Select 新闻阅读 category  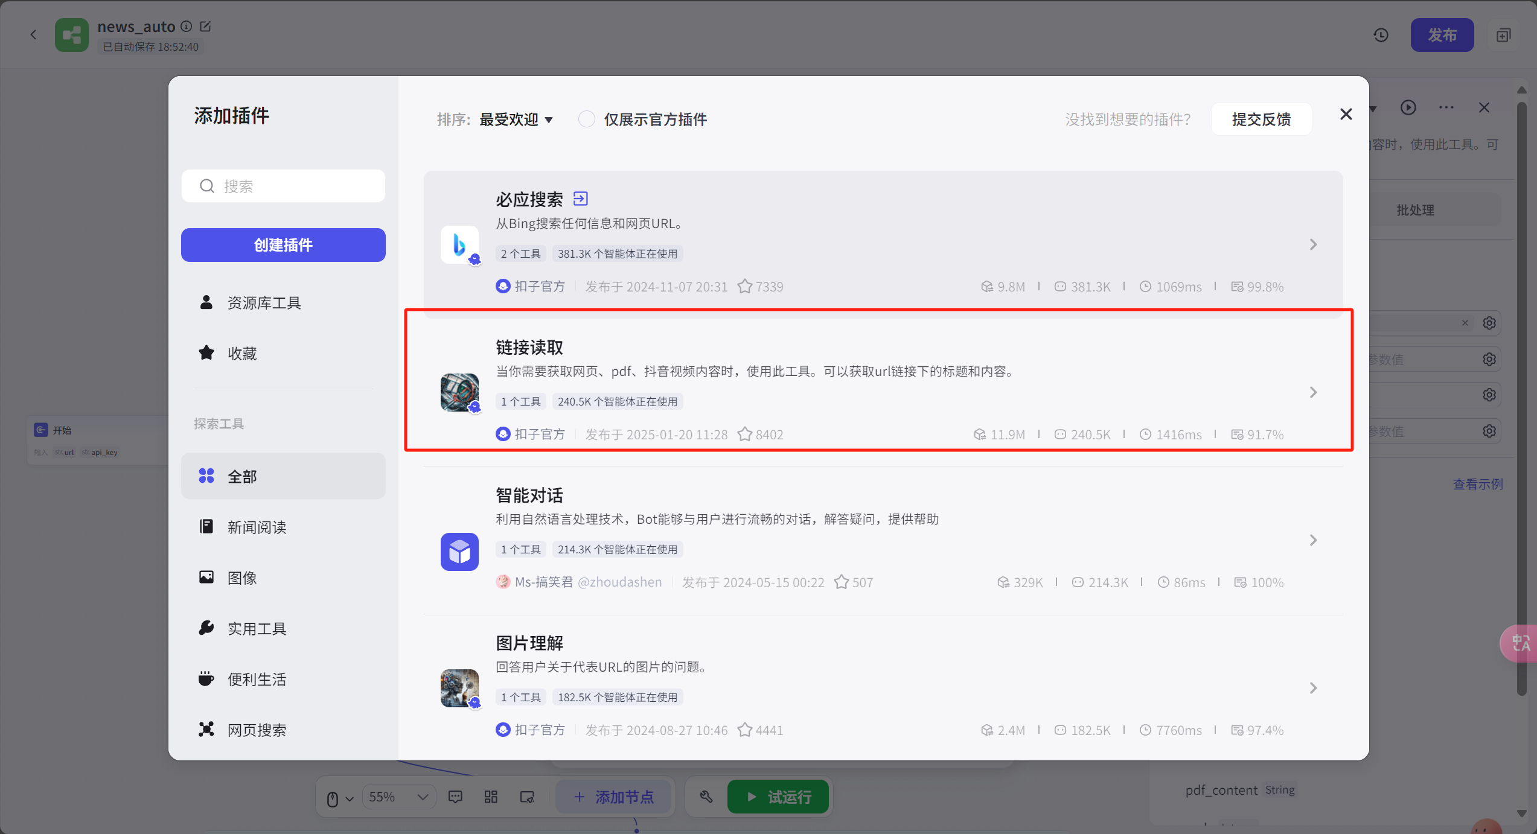257,527
